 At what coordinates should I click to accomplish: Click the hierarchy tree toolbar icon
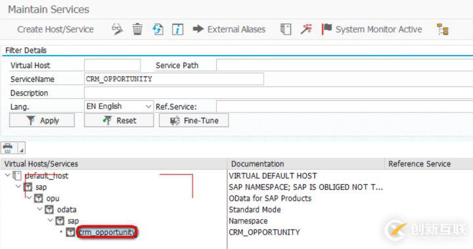coord(443,29)
